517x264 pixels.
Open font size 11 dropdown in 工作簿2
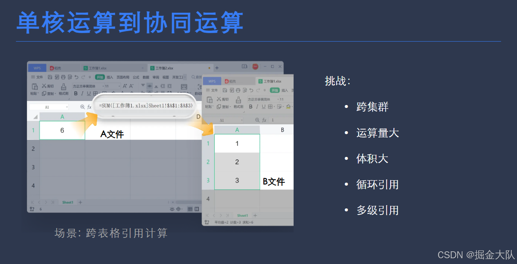[119, 86]
